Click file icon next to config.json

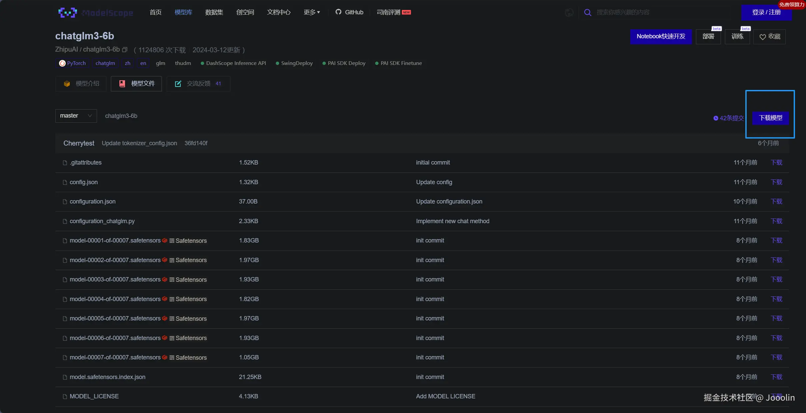click(65, 183)
